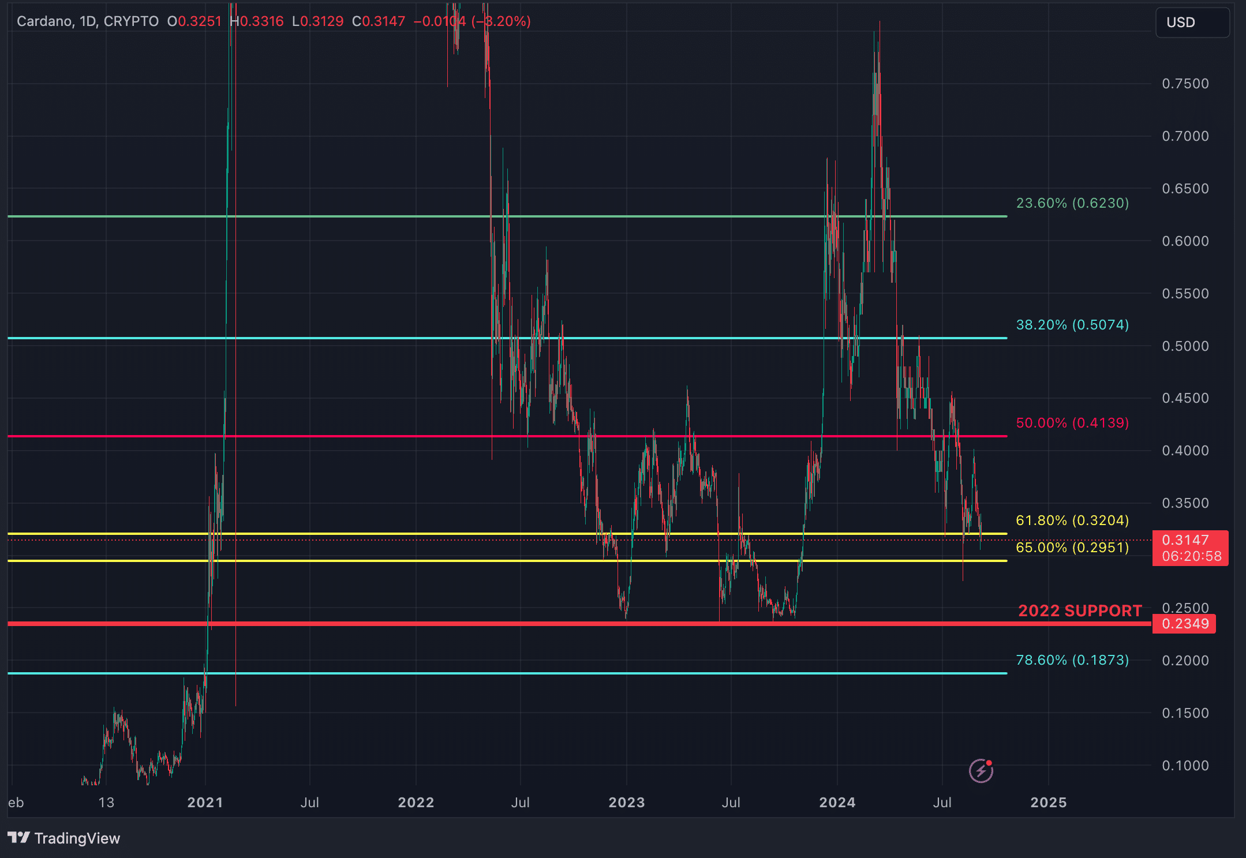1246x858 pixels.
Task: Click the 0.5500 price axis value
Action: pos(1185,294)
